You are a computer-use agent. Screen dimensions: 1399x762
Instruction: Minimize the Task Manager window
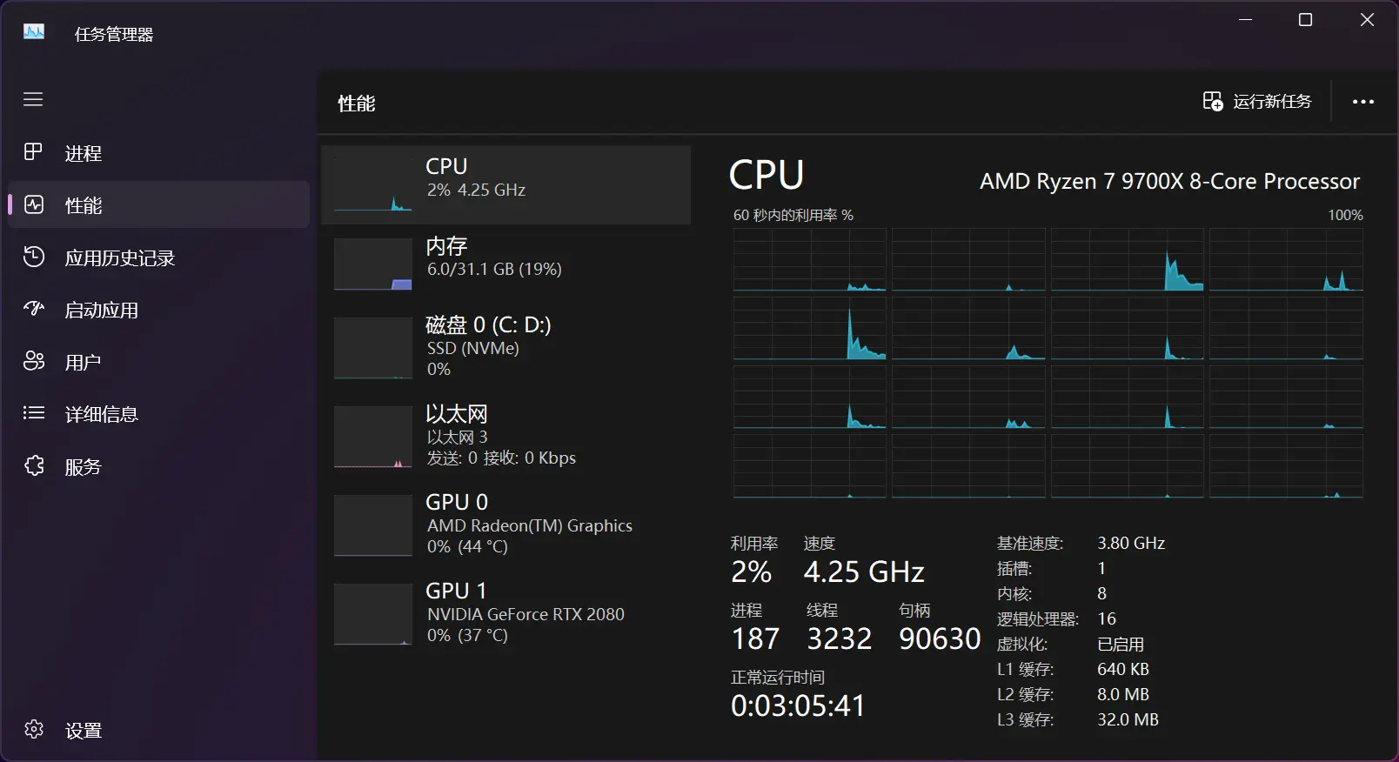(1245, 19)
